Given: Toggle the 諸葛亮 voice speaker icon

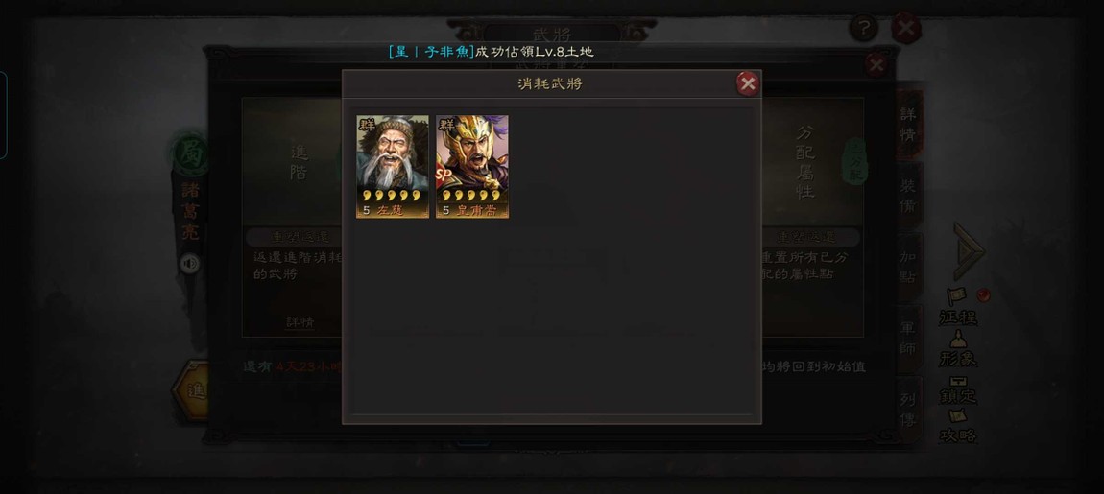Looking at the screenshot, I should coord(189,264).
